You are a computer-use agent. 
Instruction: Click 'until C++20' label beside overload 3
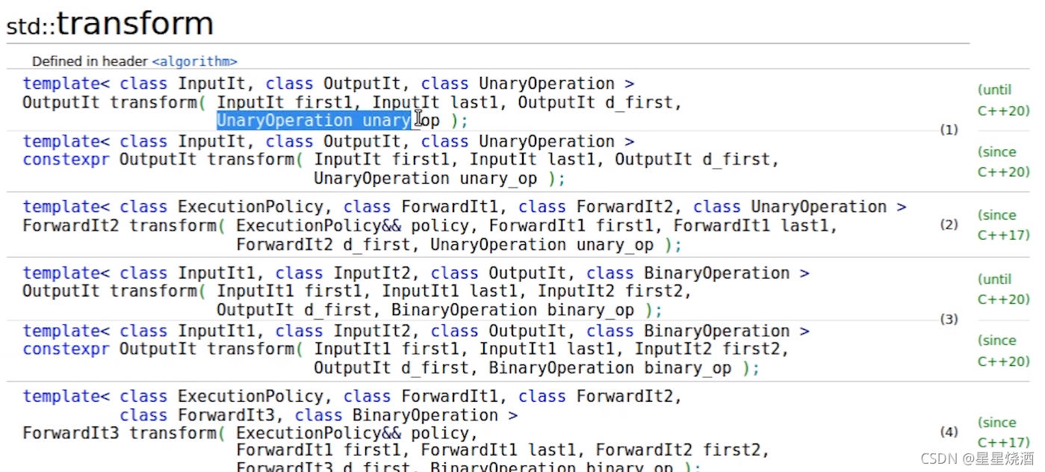(x=1003, y=289)
